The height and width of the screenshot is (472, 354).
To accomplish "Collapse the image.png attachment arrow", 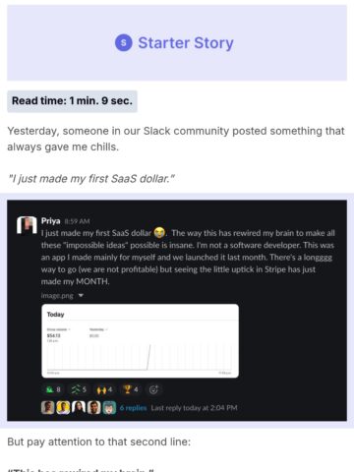I will point(81,295).
